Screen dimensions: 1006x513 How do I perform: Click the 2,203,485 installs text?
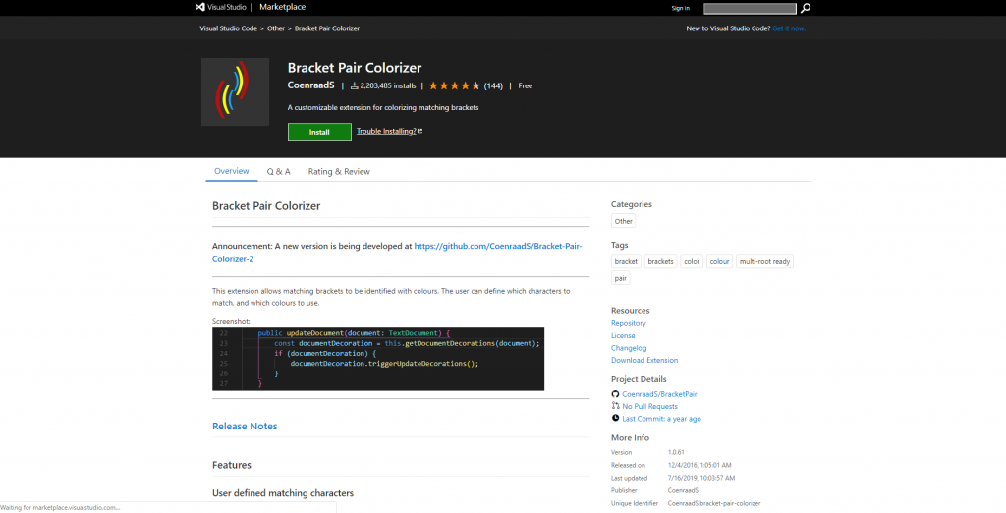tap(387, 86)
